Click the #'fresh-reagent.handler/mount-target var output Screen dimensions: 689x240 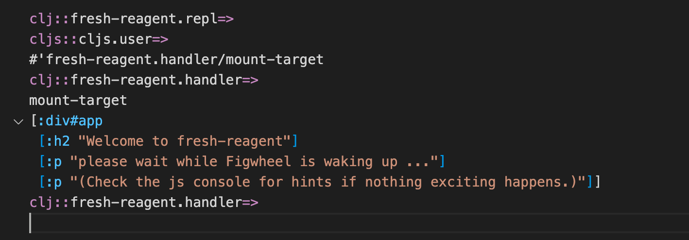(176, 60)
